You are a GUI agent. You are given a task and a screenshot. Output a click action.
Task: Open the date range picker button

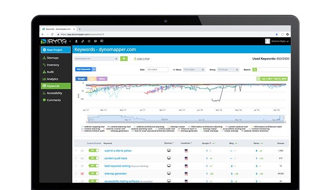[272, 79]
